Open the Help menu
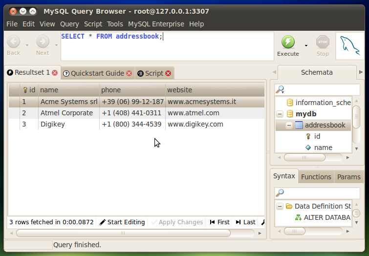 [x=196, y=24]
